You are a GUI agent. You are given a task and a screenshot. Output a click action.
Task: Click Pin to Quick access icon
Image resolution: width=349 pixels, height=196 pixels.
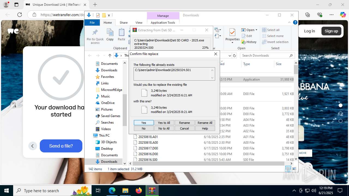(x=95, y=36)
